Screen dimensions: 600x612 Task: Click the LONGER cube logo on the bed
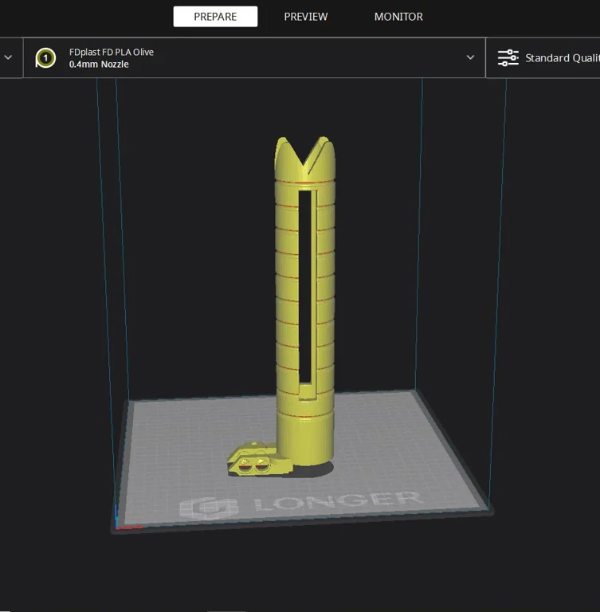209,508
